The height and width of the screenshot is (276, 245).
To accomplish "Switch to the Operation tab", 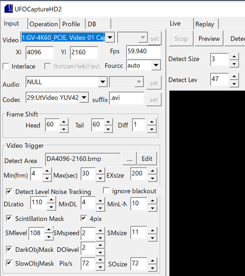I will (x=44, y=24).
